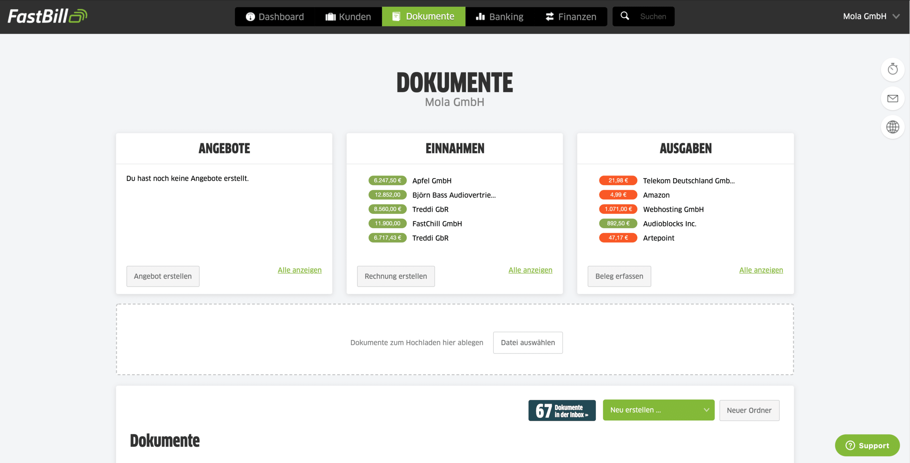
Task: Open the Webhosting GmbH expense entry
Action: pyautogui.click(x=673, y=209)
